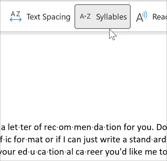This screenshot has width=167, height=161.
Task: Toggle off the Syllables option
Action: (102, 17)
